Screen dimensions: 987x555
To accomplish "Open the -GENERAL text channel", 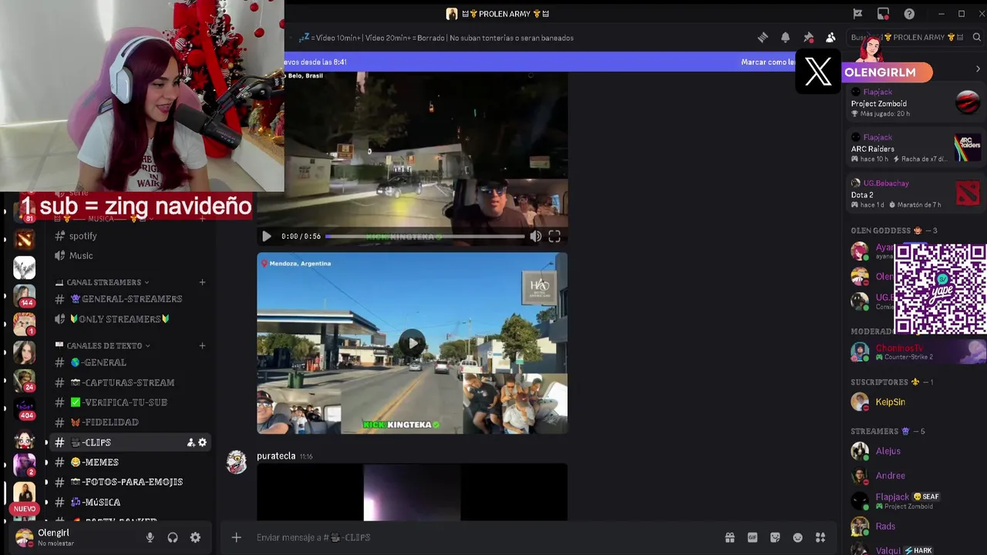I will [129, 362].
